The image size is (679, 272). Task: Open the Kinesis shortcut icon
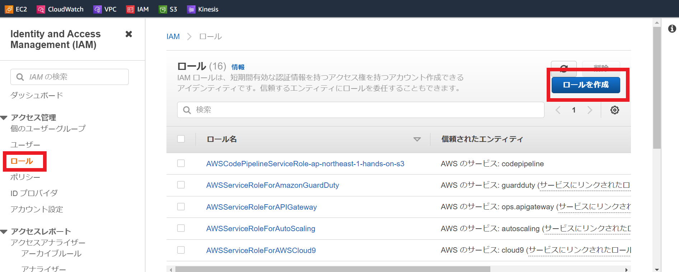(191, 9)
